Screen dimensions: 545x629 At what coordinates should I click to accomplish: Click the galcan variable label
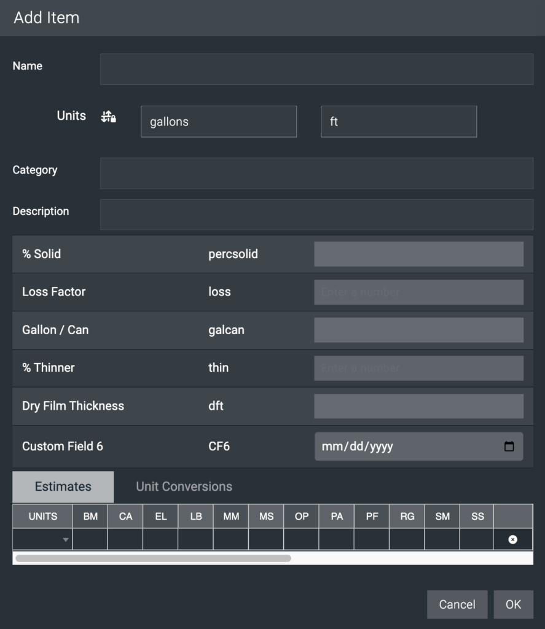[x=226, y=330]
